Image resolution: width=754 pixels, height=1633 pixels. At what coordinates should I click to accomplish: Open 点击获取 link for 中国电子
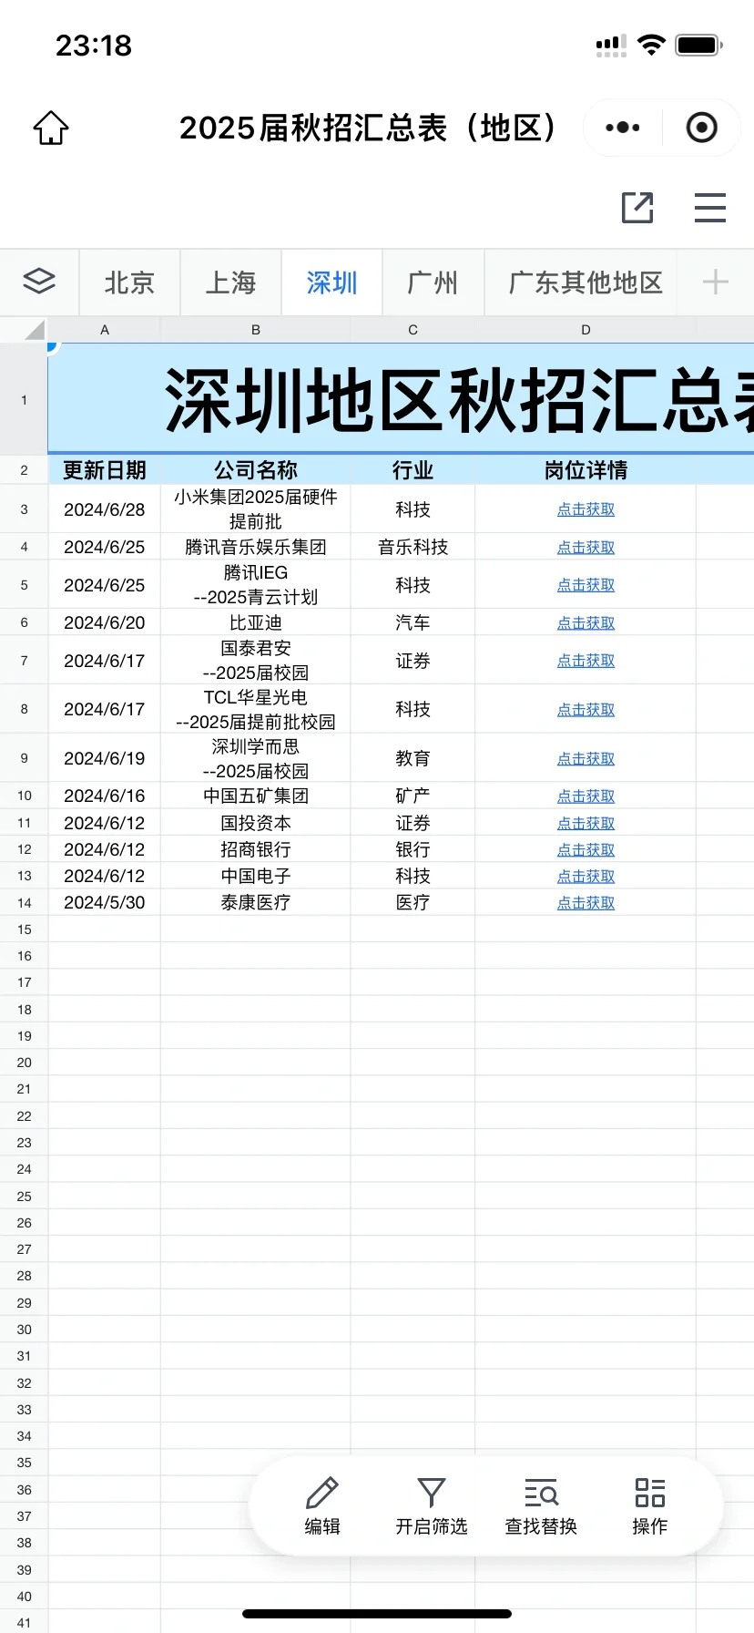click(x=586, y=876)
